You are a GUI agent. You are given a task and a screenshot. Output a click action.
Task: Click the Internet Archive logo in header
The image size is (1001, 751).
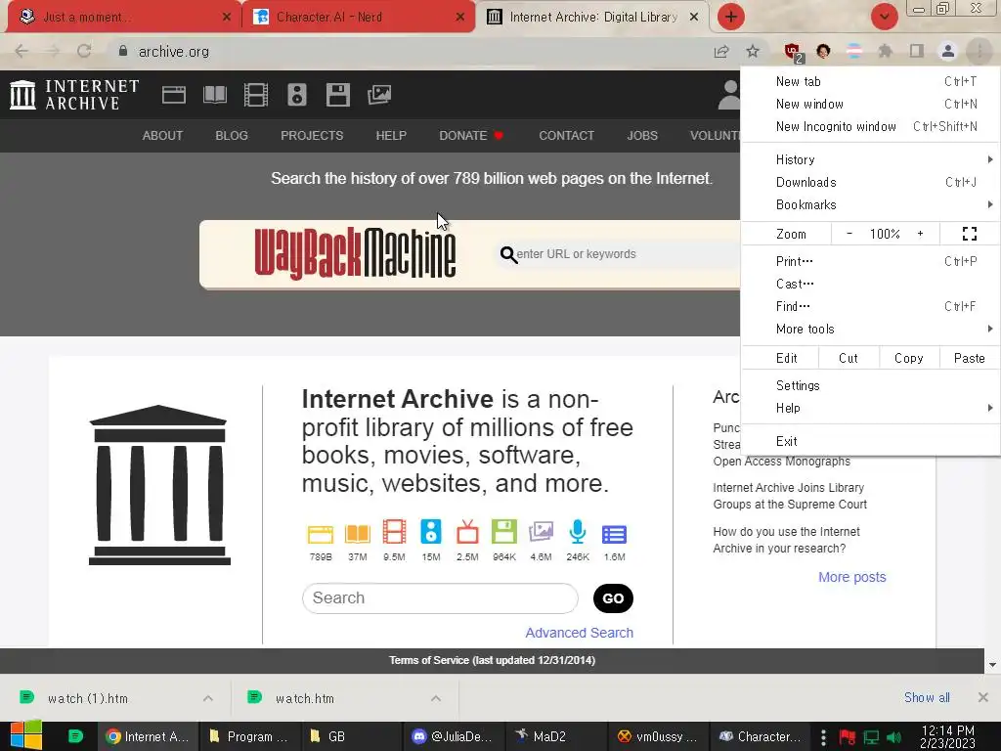coord(74,95)
